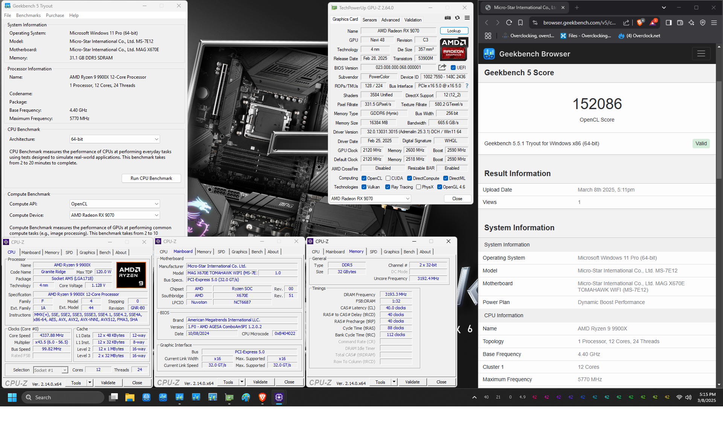This screenshot has height=438, width=723.
Task: Open a new browser tab with plus
Action: tap(577, 7)
